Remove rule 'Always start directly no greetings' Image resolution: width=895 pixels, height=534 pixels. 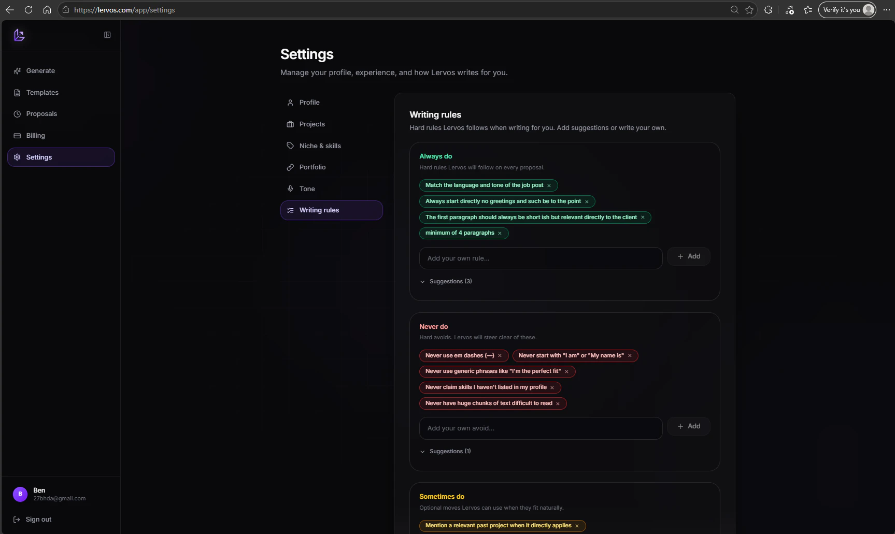click(x=587, y=202)
